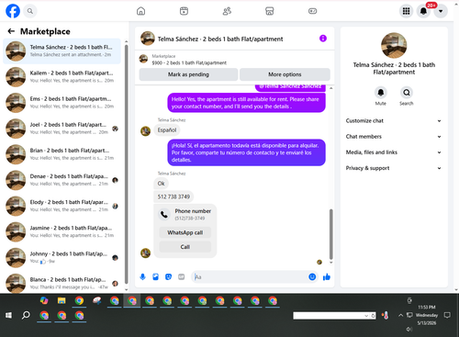This screenshot has height=337, width=459.
Task: Click chat header listing title
Action: coord(220,39)
